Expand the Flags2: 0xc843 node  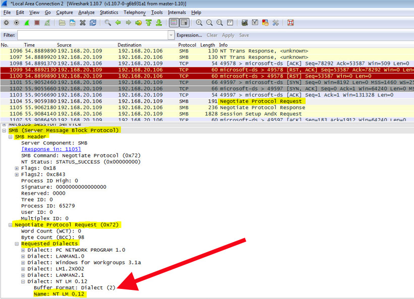[x=17, y=175]
